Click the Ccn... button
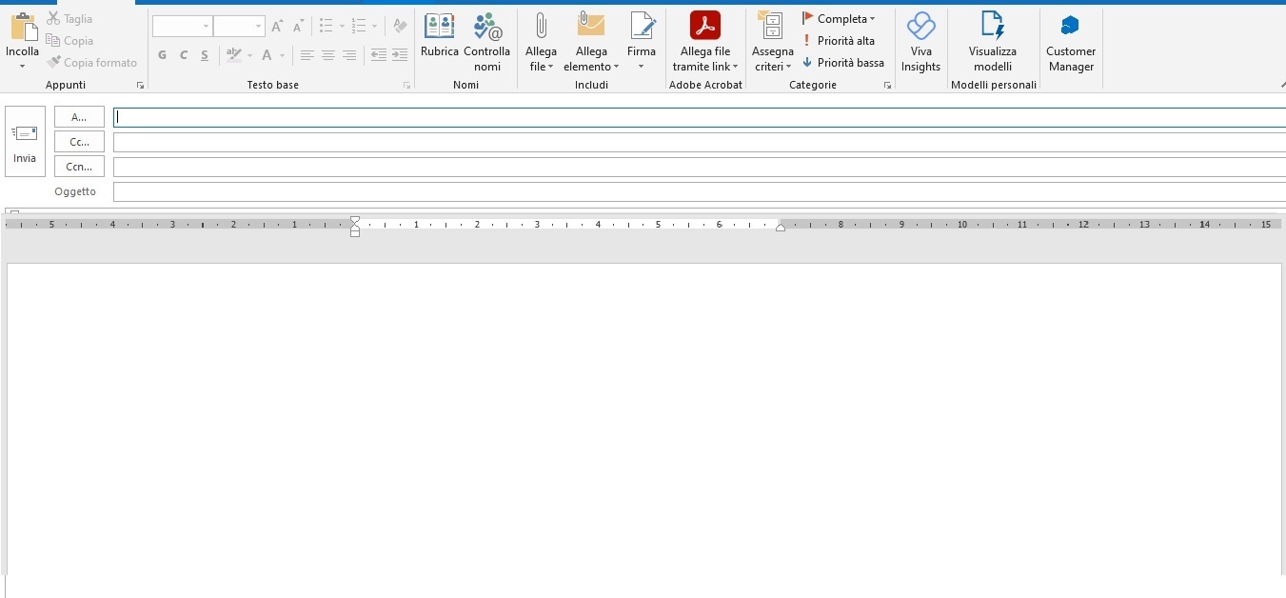 pyautogui.click(x=79, y=167)
